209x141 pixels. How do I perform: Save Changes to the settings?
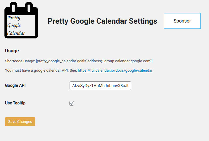point(20,122)
